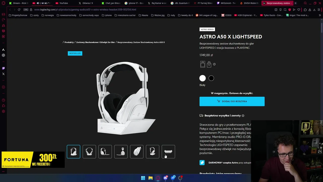The width and height of the screenshot is (323, 182).
Task: Go back to previous page
Action: pyautogui.click(x=10, y=10)
